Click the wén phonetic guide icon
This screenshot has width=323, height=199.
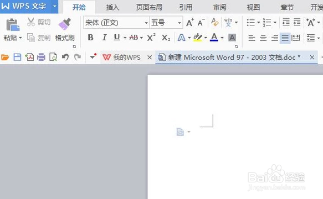point(228,22)
